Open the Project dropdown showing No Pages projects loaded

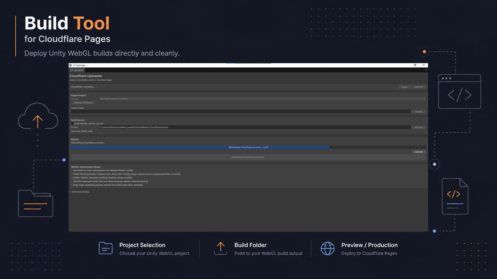(x=262, y=99)
